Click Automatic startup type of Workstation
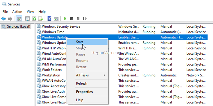This screenshot has height=106, width=213. pos(168,75)
